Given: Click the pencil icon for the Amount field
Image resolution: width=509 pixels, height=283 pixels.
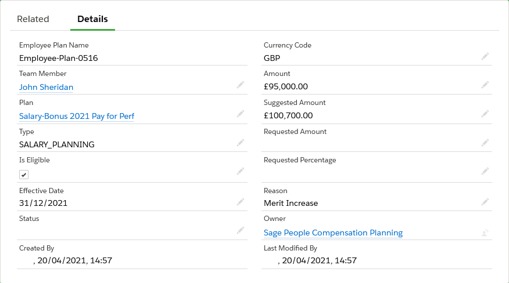Looking at the screenshot, I should click(485, 85).
